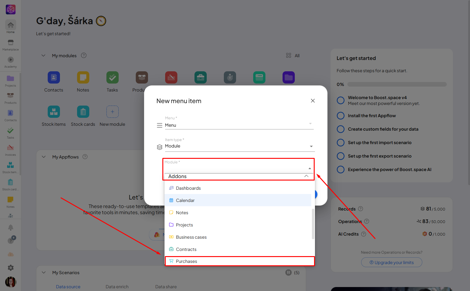This screenshot has height=291, width=470.
Task: Click the notifications bell icon
Action: (x=10, y=227)
